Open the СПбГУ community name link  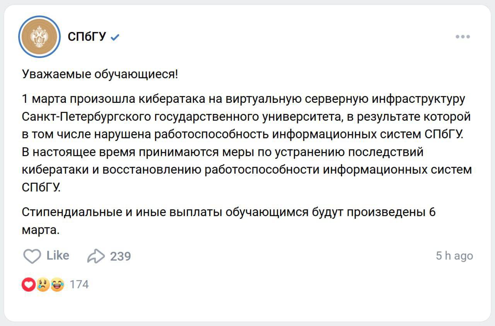(x=87, y=37)
